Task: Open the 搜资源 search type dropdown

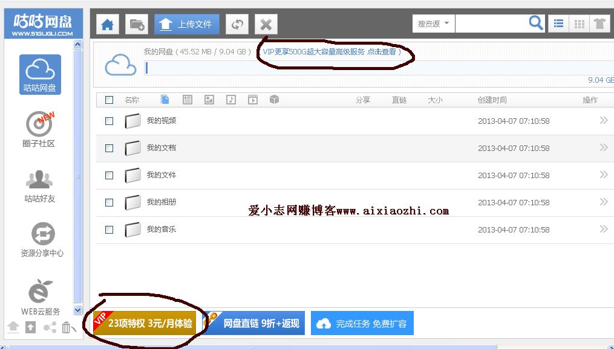Action: click(x=434, y=24)
